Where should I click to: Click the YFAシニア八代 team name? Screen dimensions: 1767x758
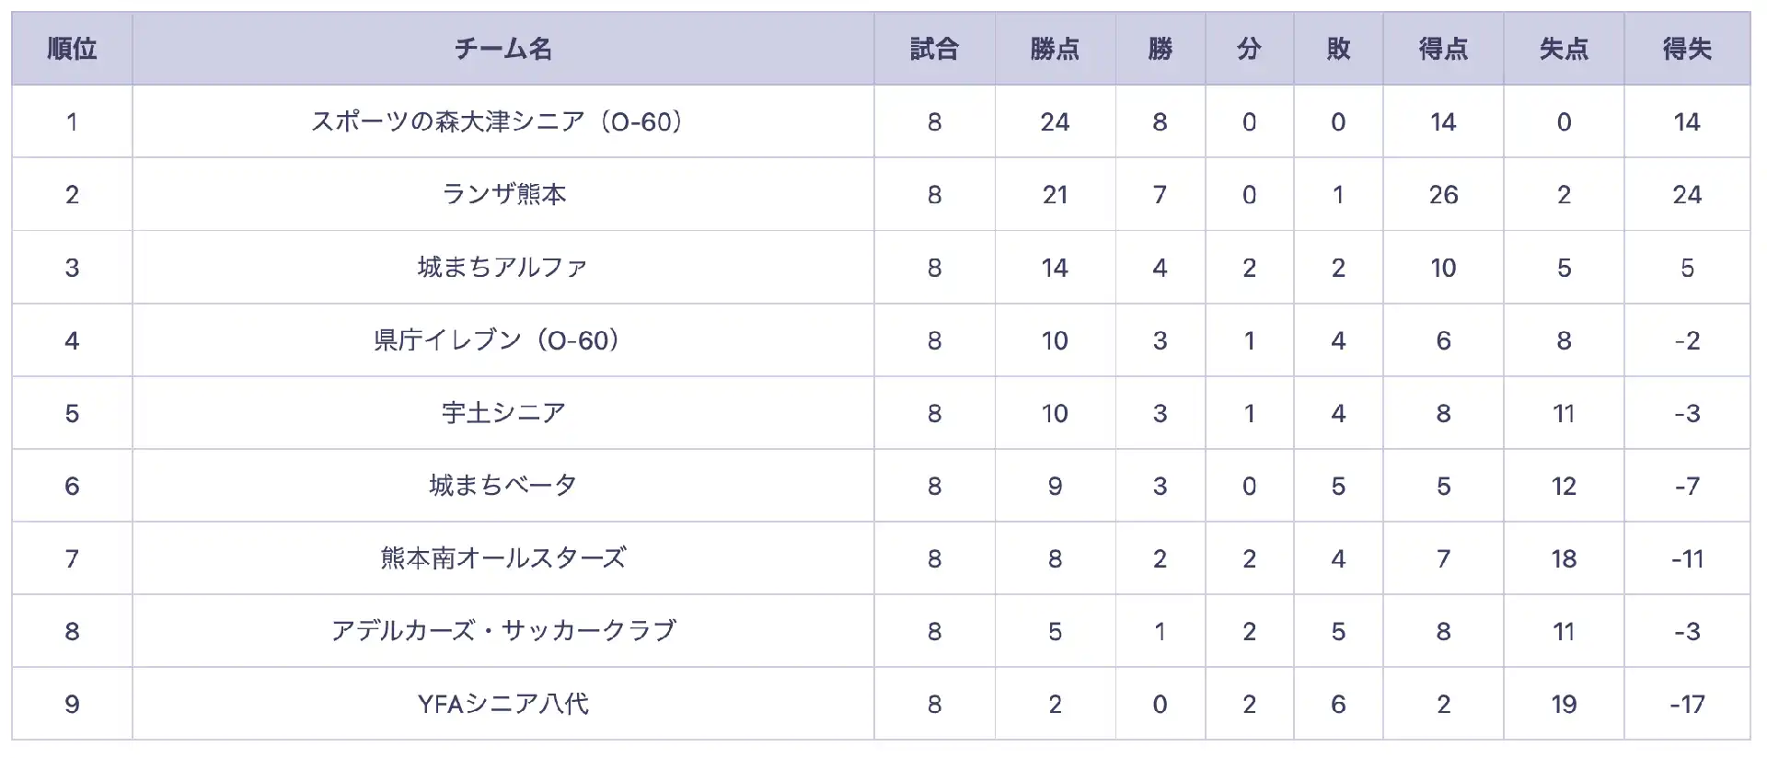tap(502, 704)
